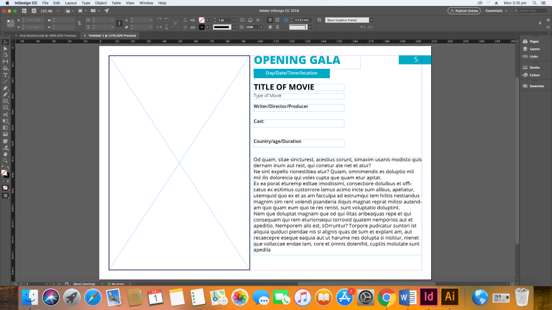This screenshot has height=310, width=552.
Task: Select the Pencil tool
Action: pyautogui.click(x=5, y=94)
